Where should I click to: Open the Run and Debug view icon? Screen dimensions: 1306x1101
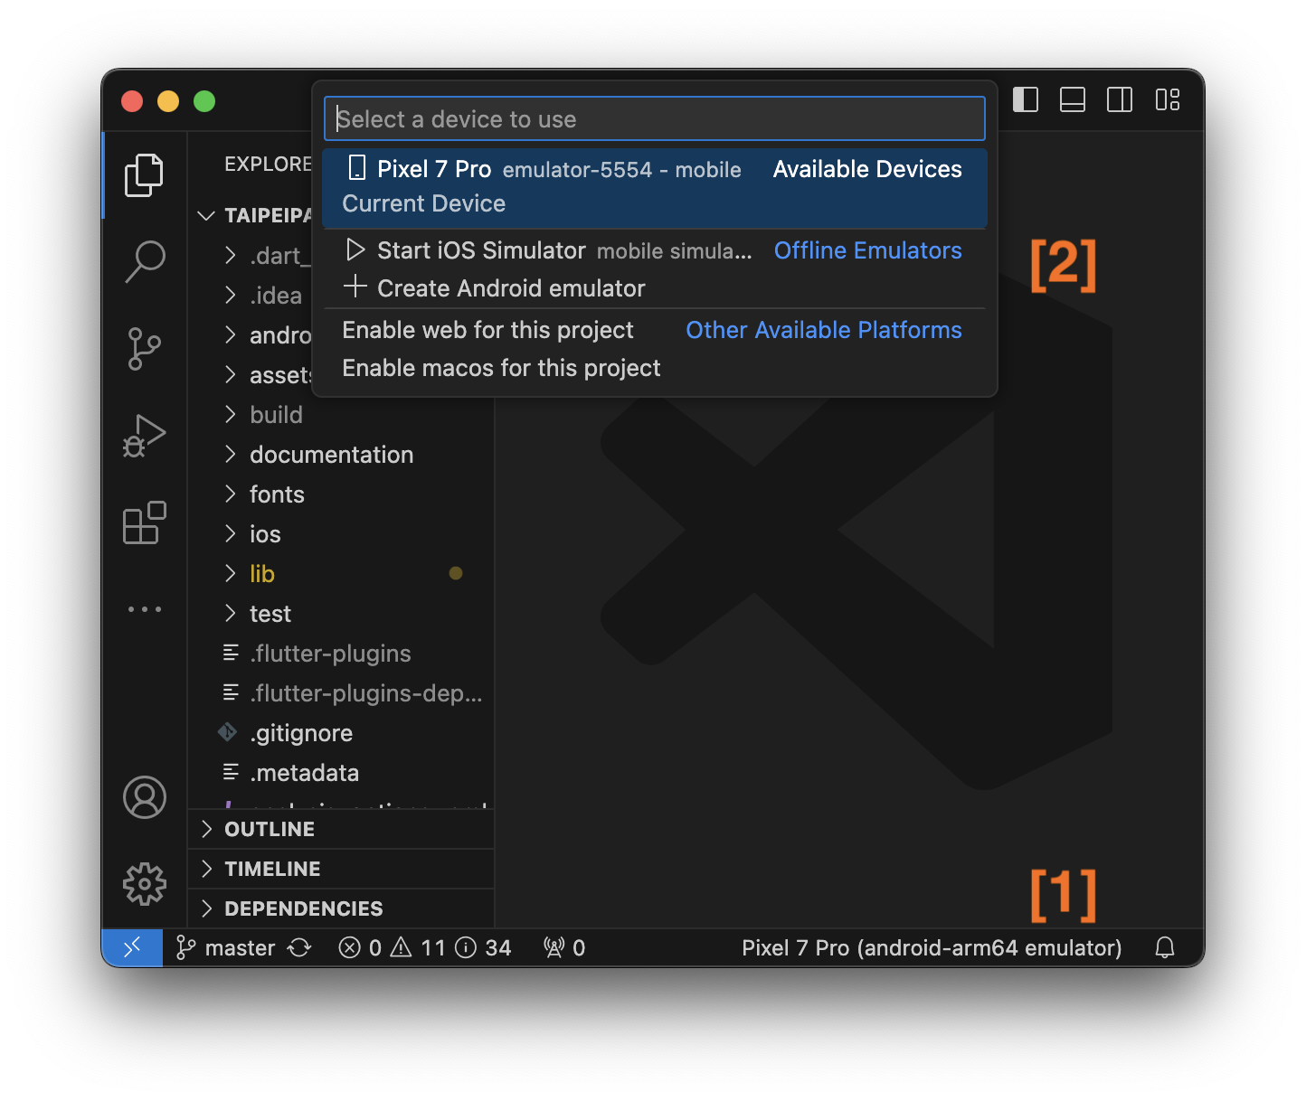(x=144, y=436)
